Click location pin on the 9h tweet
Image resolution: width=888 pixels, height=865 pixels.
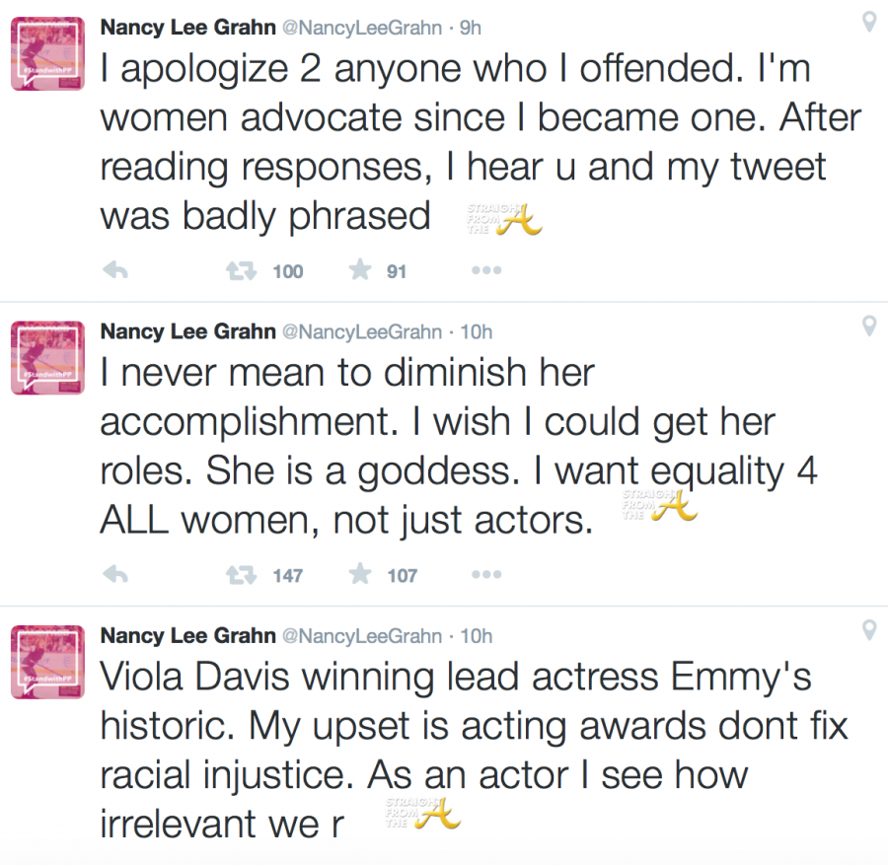pos(868,22)
